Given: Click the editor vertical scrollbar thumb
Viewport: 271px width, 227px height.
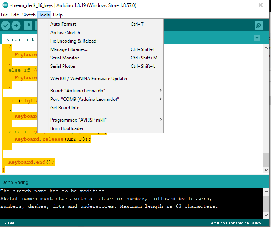Looking at the screenshot, I should pyautogui.click(x=266, y=160).
